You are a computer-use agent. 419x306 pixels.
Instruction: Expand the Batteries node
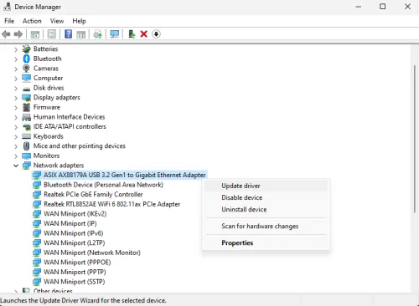click(x=16, y=49)
